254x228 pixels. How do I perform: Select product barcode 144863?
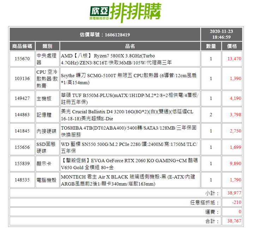click(x=22, y=115)
